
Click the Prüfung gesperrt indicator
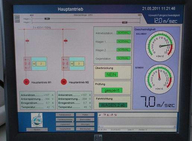(112, 90)
